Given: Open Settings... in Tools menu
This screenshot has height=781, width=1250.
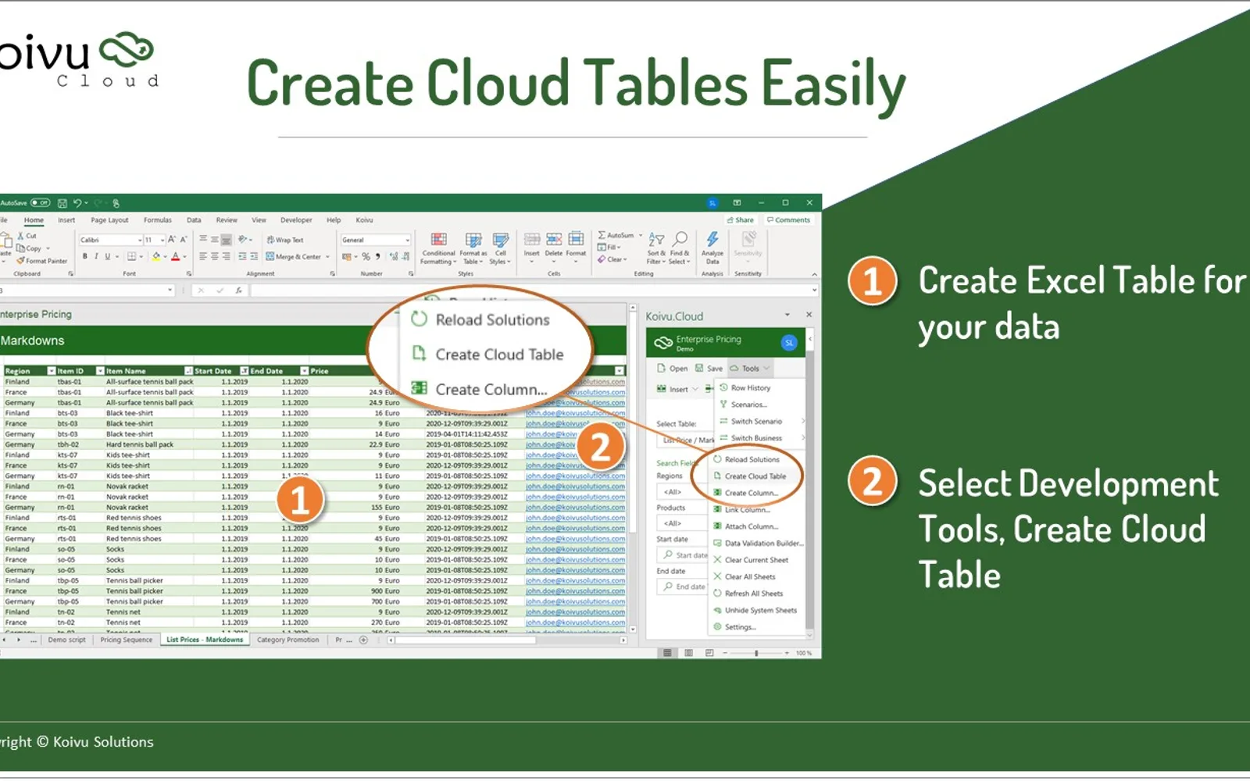Looking at the screenshot, I should (x=741, y=627).
